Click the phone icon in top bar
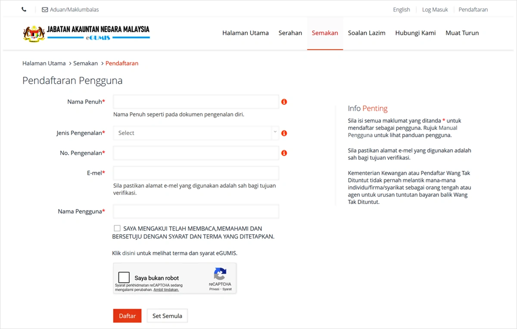The height and width of the screenshot is (329, 517). [24, 9]
